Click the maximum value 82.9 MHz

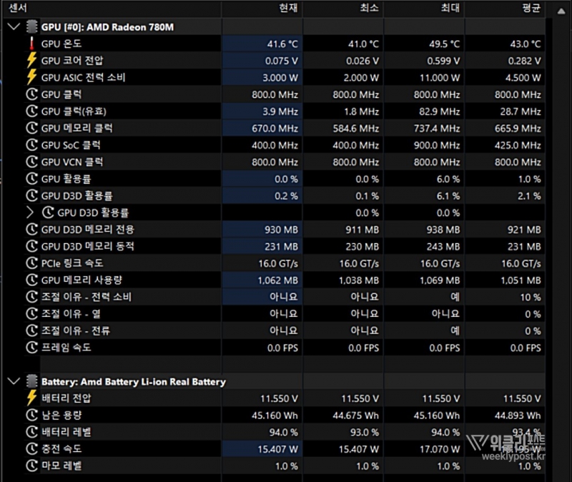[x=440, y=112]
